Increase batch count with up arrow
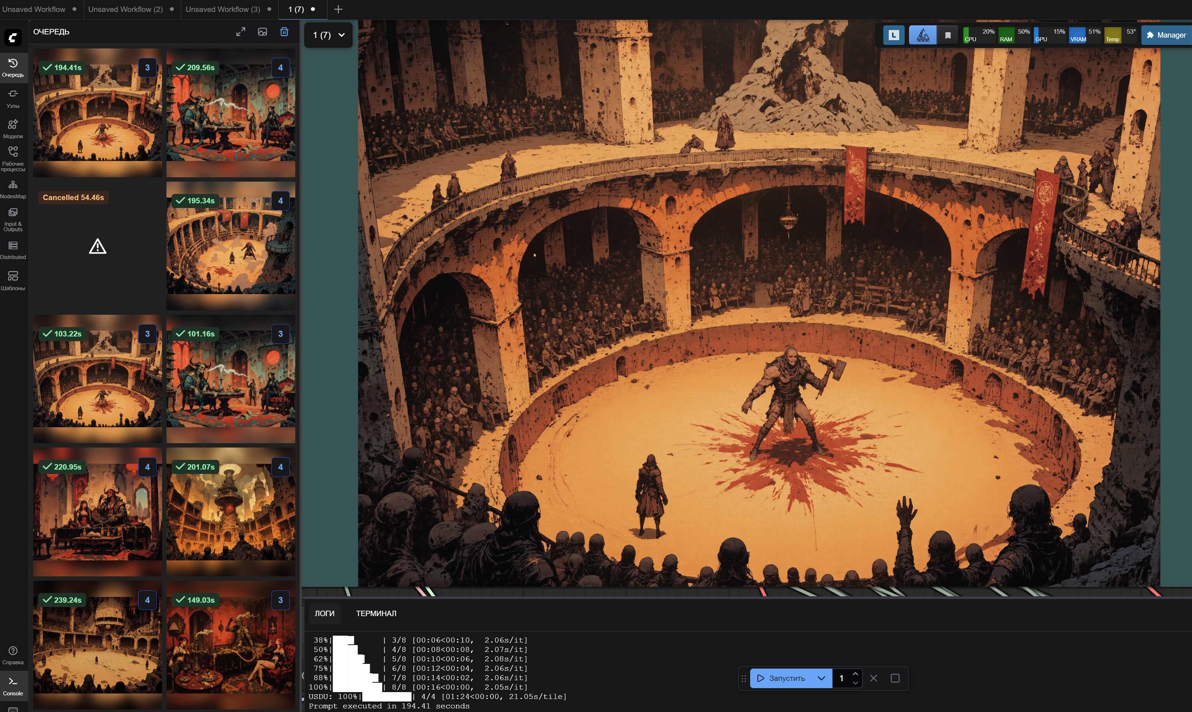Screen dimensions: 1192x712 click(x=855, y=674)
